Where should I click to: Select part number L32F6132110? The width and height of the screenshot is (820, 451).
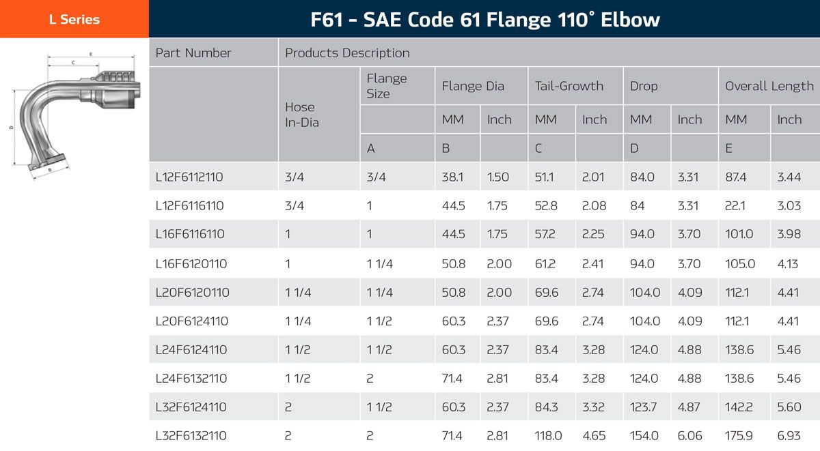coord(191,435)
